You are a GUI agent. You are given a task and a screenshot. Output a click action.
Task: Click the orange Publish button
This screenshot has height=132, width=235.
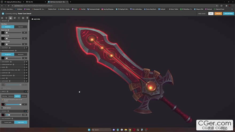point(218,13)
